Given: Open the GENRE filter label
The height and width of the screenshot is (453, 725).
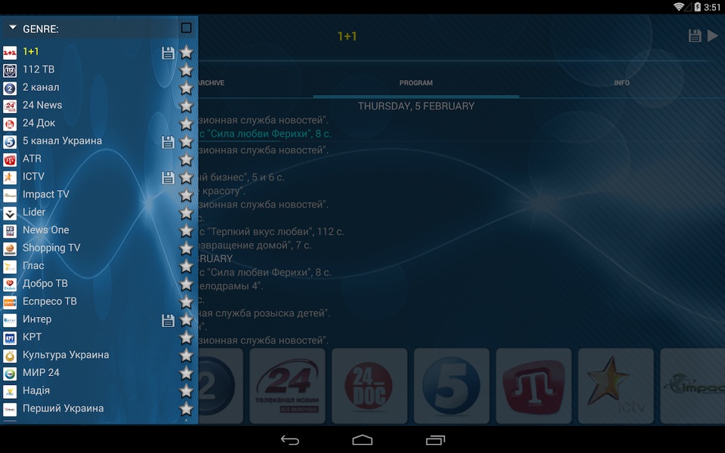Looking at the screenshot, I should [x=41, y=29].
